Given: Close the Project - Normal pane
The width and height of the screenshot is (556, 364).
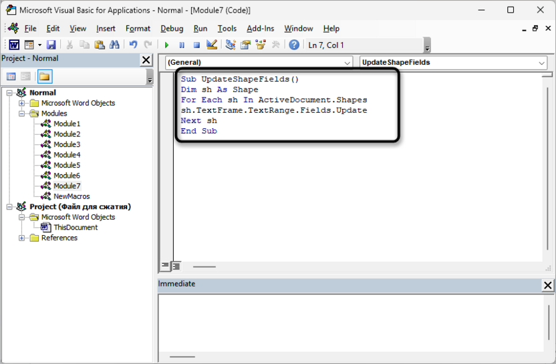Looking at the screenshot, I should pyautogui.click(x=146, y=60).
